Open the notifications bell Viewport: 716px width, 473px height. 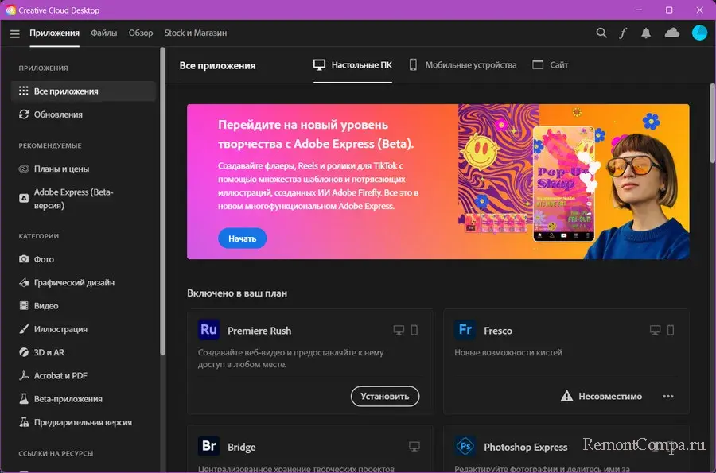point(646,33)
